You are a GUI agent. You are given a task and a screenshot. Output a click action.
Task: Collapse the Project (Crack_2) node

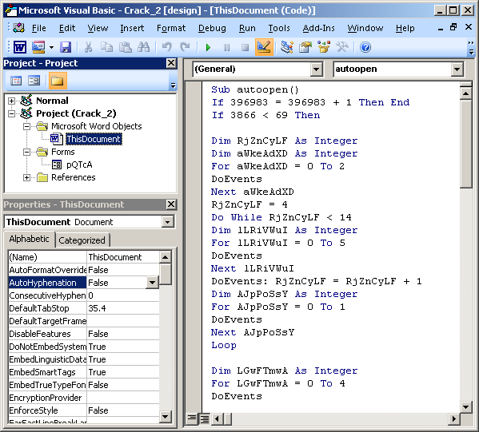[x=11, y=113]
